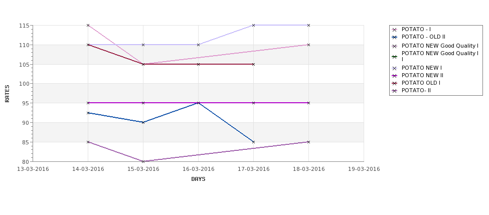Click the POTATO NEW II point on 18-03-2016
This screenshot has width=489, height=215.
pos(309,103)
